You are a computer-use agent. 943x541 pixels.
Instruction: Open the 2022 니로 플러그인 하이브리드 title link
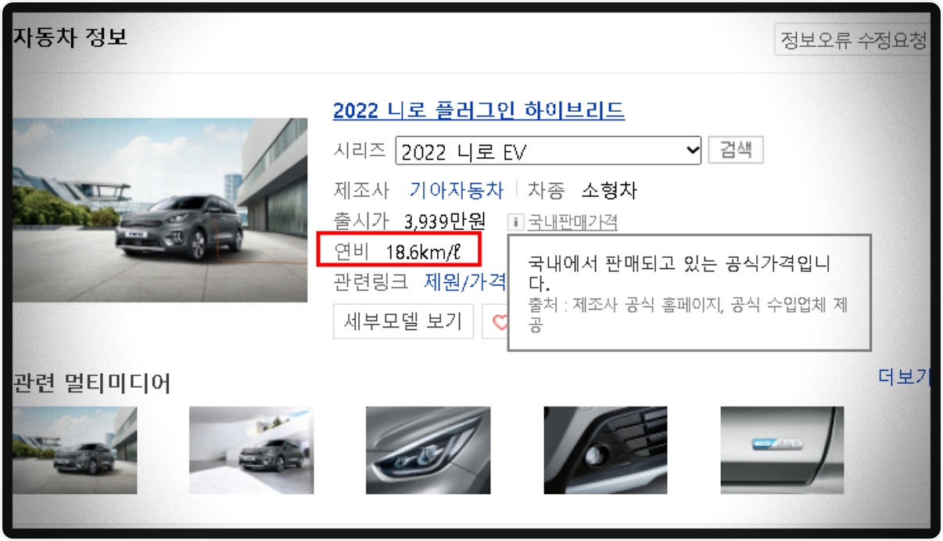[x=479, y=110]
